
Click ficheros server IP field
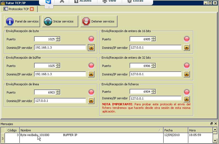coord(156,98)
